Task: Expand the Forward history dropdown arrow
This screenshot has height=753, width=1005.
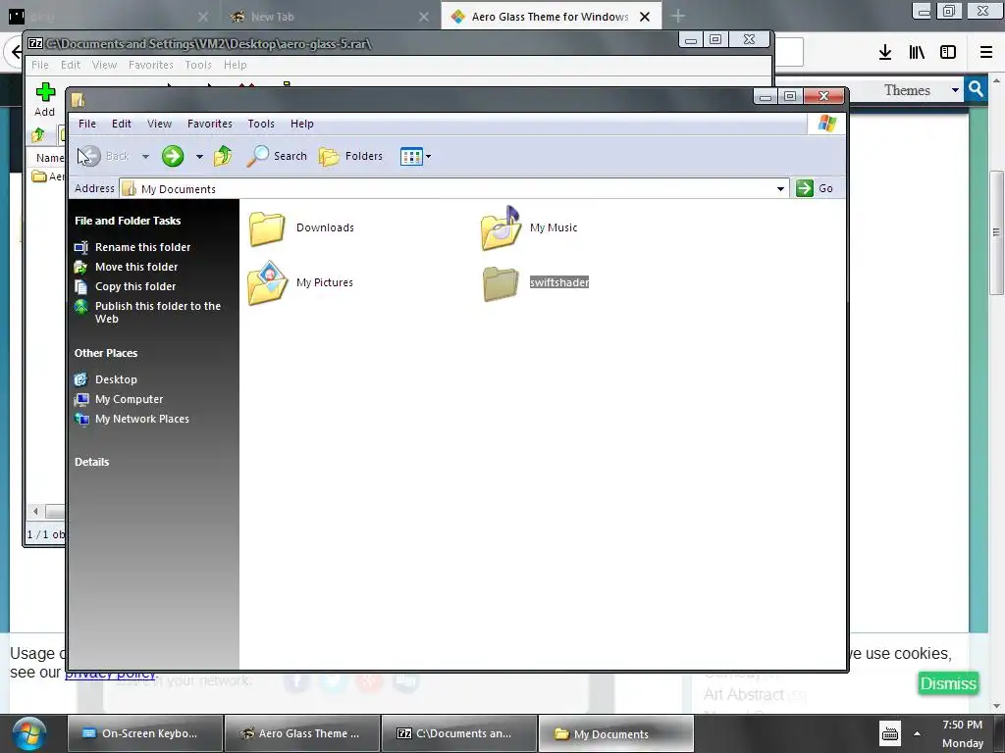Action: pos(199,156)
